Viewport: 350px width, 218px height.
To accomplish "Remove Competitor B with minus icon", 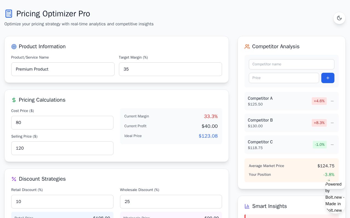I will (x=332, y=123).
